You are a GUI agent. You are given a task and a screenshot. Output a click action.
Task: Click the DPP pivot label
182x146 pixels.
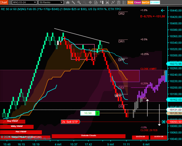point(121,60)
